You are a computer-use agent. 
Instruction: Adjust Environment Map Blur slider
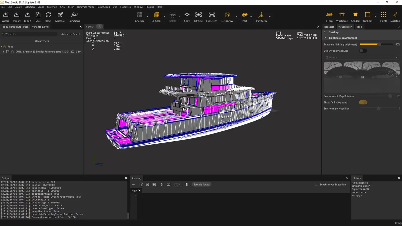pyautogui.click(x=378, y=108)
